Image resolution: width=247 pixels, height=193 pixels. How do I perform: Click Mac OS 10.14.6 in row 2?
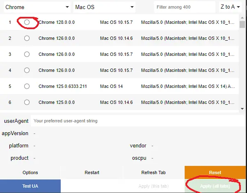(117, 38)
